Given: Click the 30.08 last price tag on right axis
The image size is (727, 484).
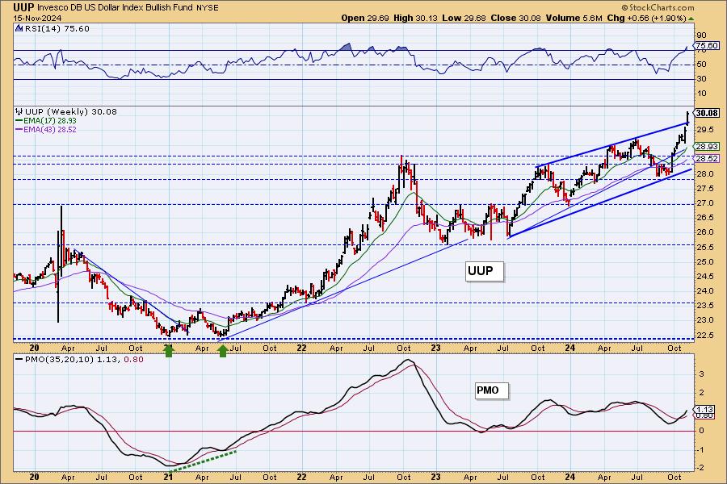Looking at the screenshot, I should point(707,113).
